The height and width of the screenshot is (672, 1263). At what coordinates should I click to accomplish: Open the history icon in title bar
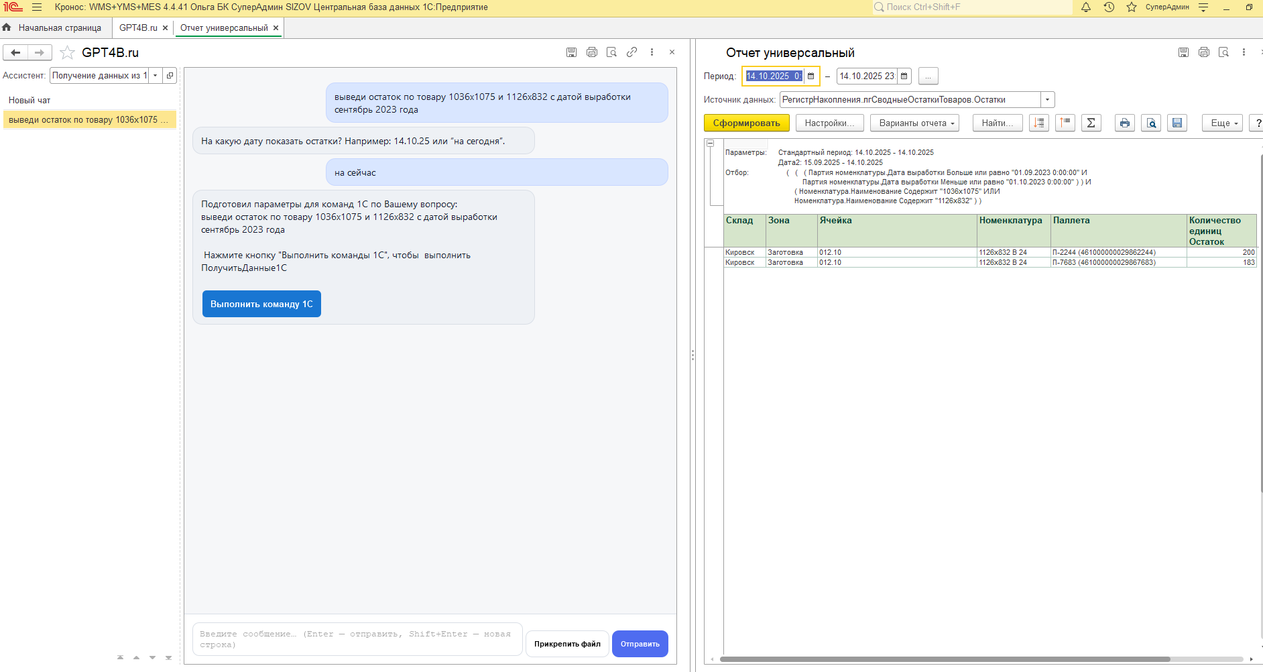pyautogui.click(x=1109, y=7)
